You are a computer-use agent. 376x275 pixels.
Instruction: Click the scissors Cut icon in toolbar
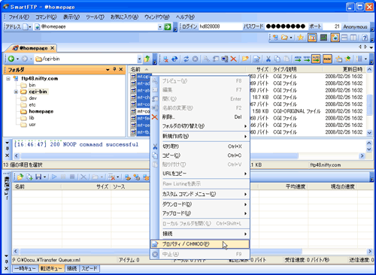pyautogui.click(x=268, y=59)
